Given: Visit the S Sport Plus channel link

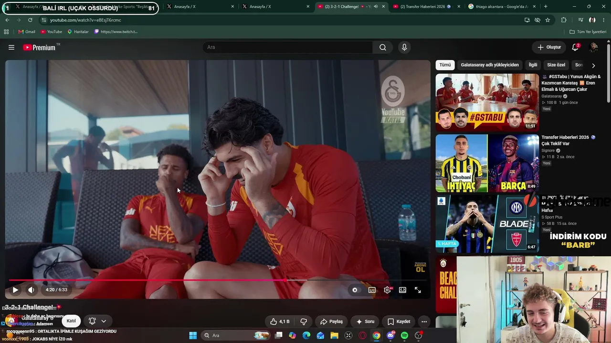Looking at the screenshot, I should point(552,217).
